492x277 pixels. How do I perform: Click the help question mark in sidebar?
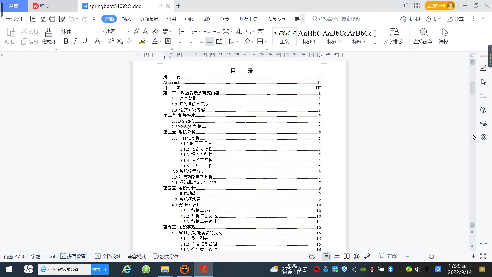coord(484,110)
